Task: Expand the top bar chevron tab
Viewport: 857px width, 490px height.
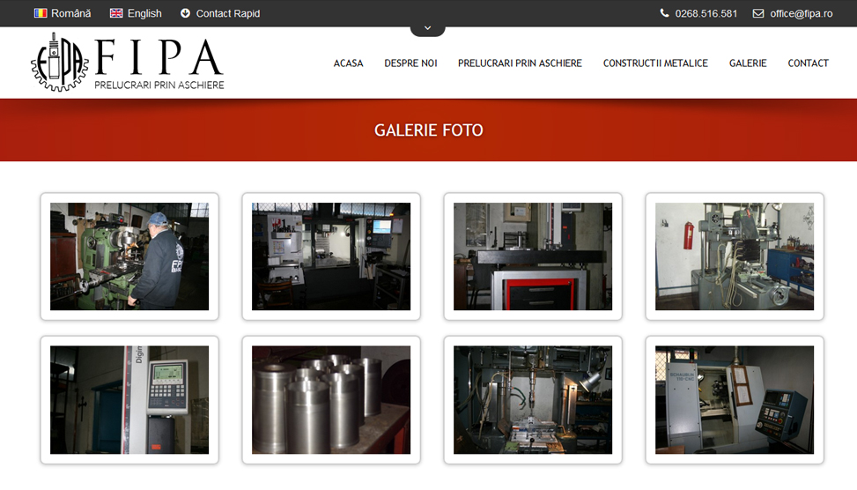Action: pyautogui.click(x=427, y=29)
